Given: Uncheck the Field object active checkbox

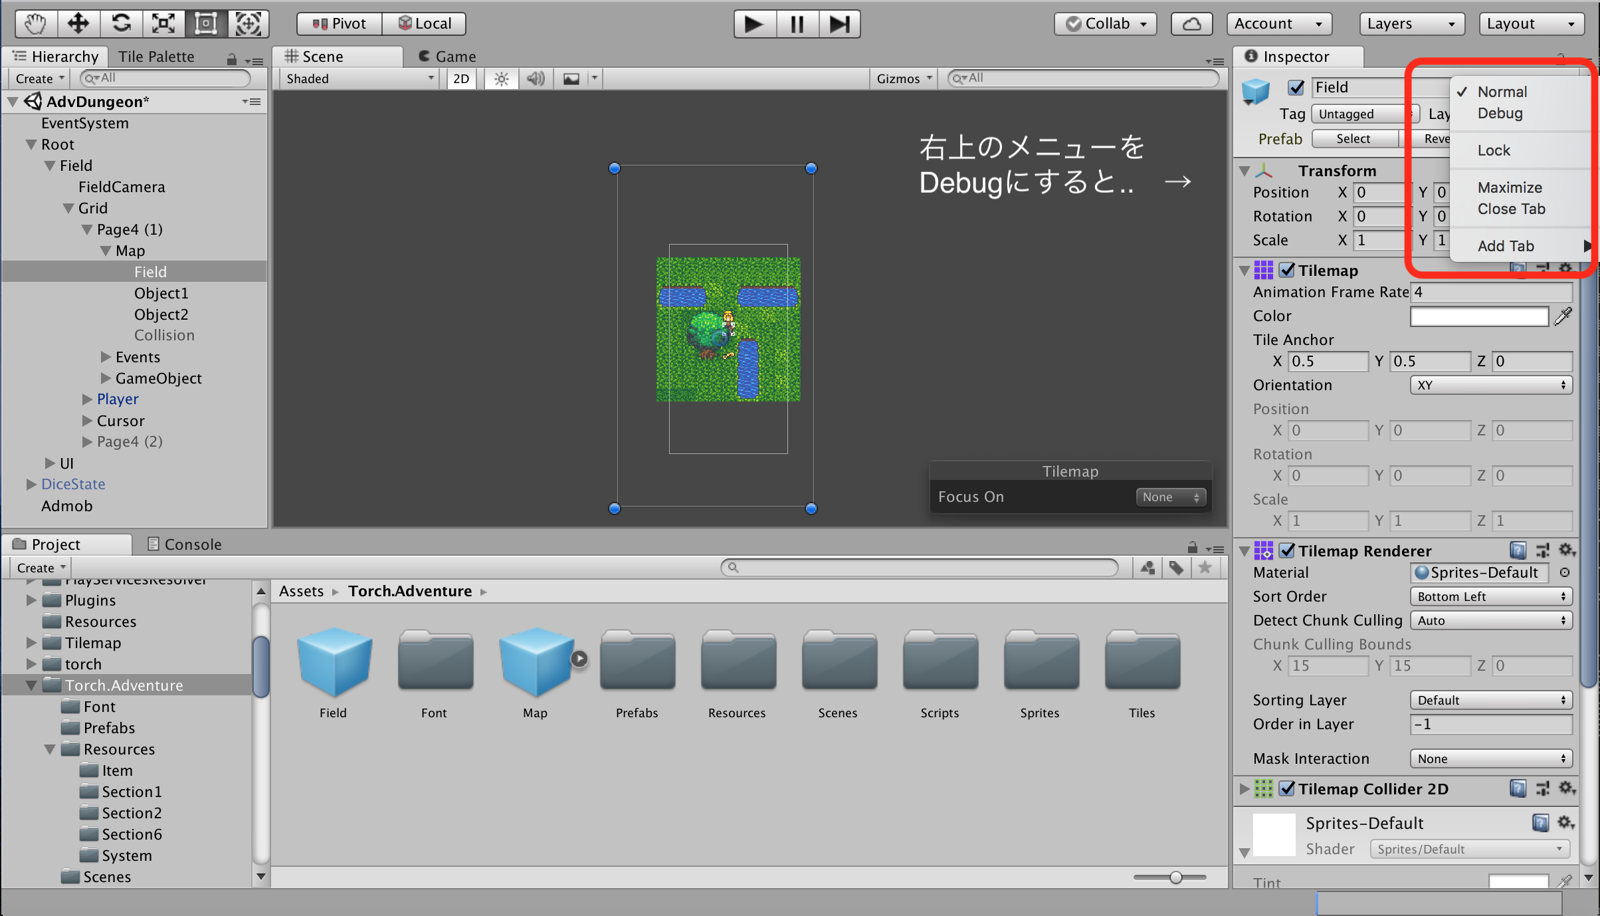Looking at the screenshot, I should click(1296, 87).
